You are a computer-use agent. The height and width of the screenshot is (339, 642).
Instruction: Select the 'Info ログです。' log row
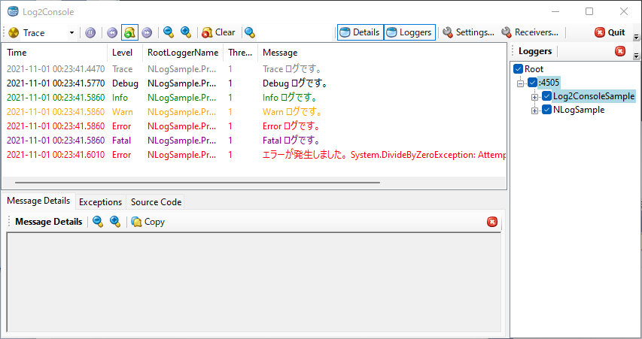tap(254, 97)
